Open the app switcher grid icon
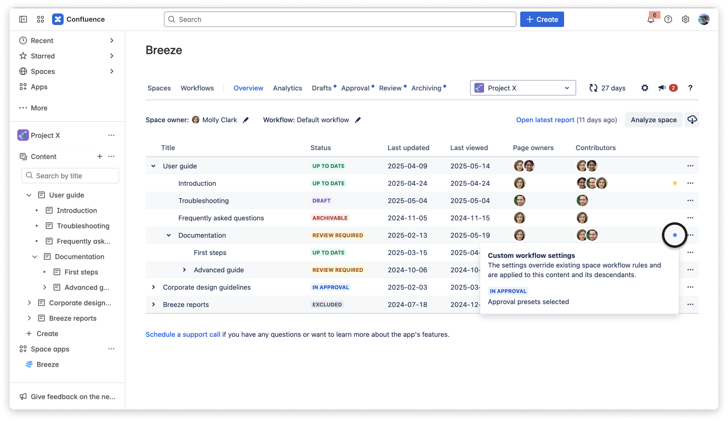The image size is (728, 421). coord(40,19)
